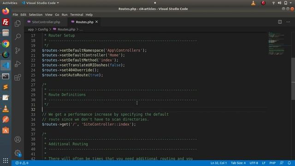This screenshot has height=166, width=295.
Task: Open Ubuntu Software from the dock
Action: 6,130
